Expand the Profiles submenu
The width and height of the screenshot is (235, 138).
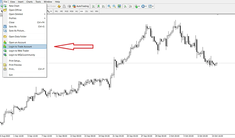click(13, 18)
